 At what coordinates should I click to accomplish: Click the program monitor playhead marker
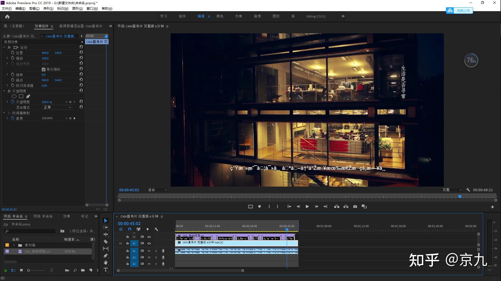[x=460, y=197]
